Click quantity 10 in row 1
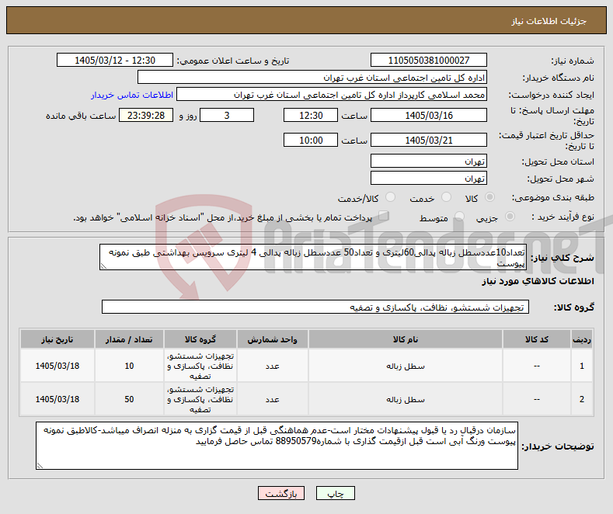 tap(129, 366)
